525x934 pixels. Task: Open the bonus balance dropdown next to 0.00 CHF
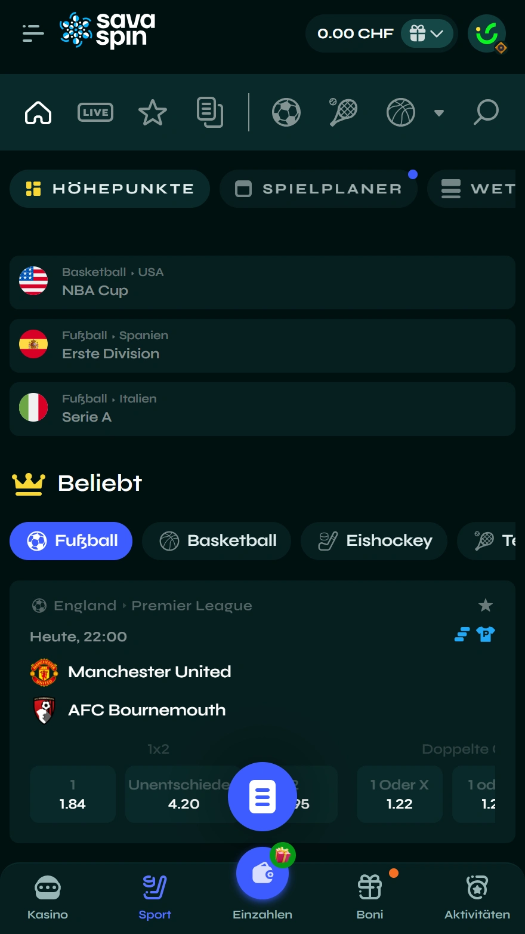427,33
